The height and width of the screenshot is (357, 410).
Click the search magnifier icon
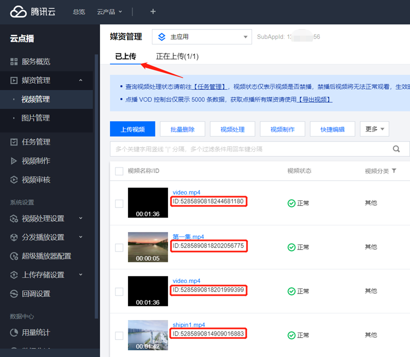[x=396, y=149]
